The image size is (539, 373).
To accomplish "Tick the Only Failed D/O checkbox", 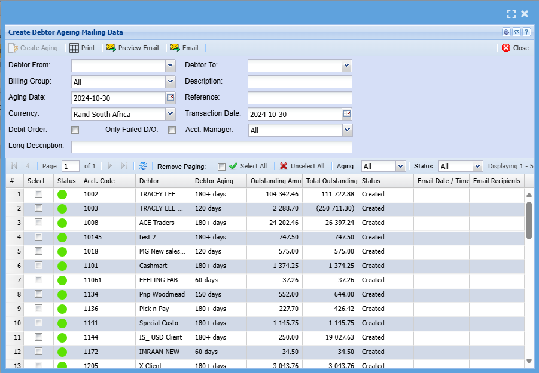I will coord(172,130).
